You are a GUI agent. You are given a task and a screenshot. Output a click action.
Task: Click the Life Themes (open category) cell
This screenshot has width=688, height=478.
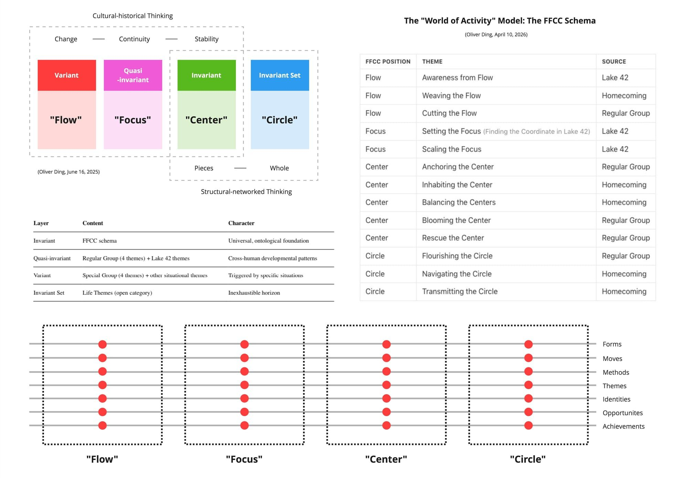point(117,293)
